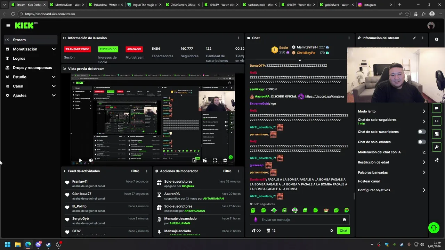Viewport: 445px width, 250px height.
Task: Toggle Chat de solo-suscriptores switch
Action: click(421, 132)
